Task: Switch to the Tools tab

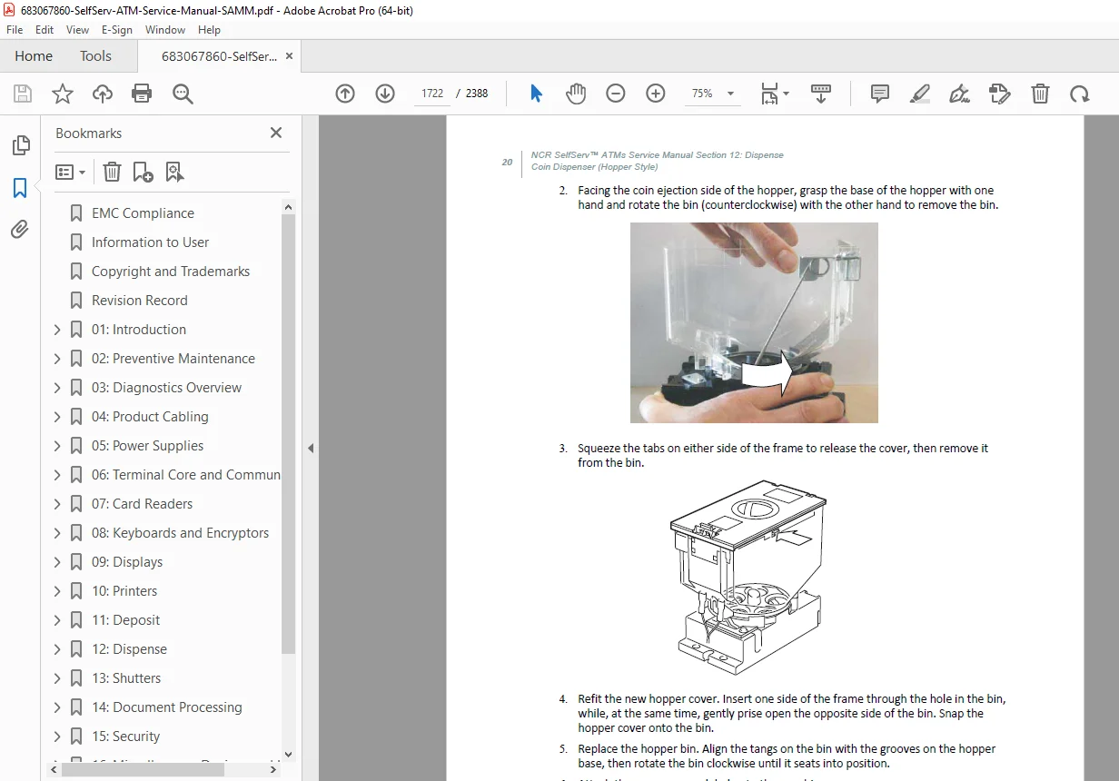Action: pyautogui.click(x=95, y=56)
